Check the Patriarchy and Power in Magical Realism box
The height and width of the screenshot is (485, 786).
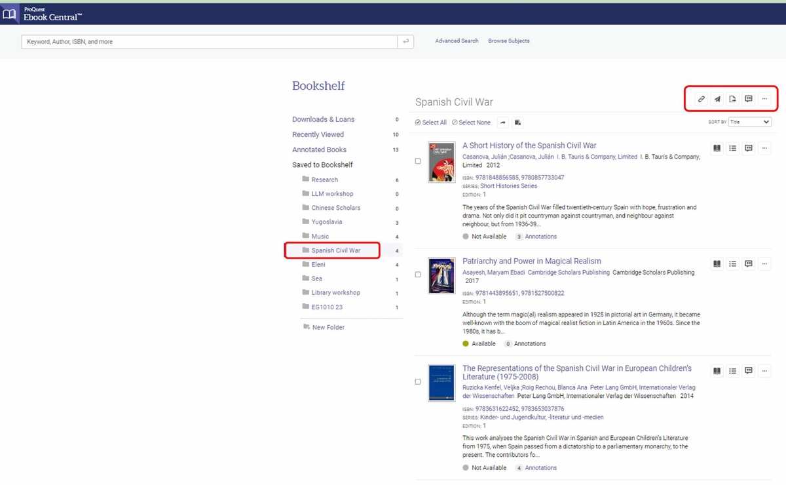[418, 275]
